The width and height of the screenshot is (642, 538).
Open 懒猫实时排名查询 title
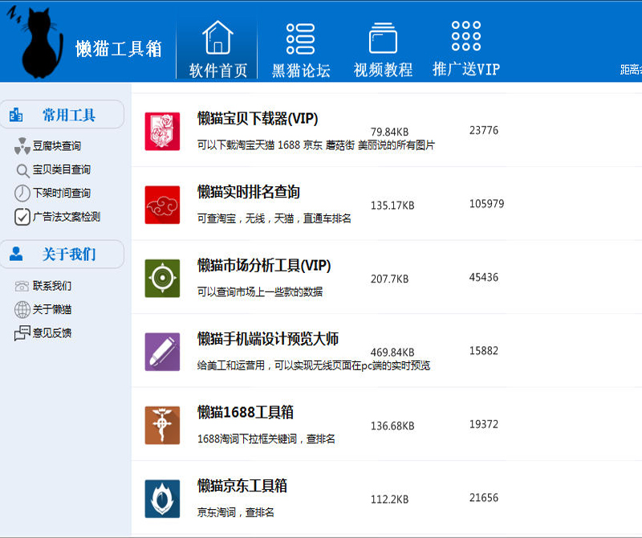pos(249,192)
